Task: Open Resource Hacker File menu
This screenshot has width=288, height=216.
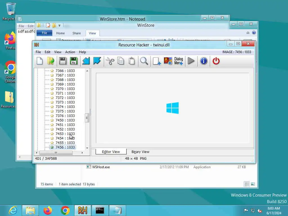Action: 38,52
